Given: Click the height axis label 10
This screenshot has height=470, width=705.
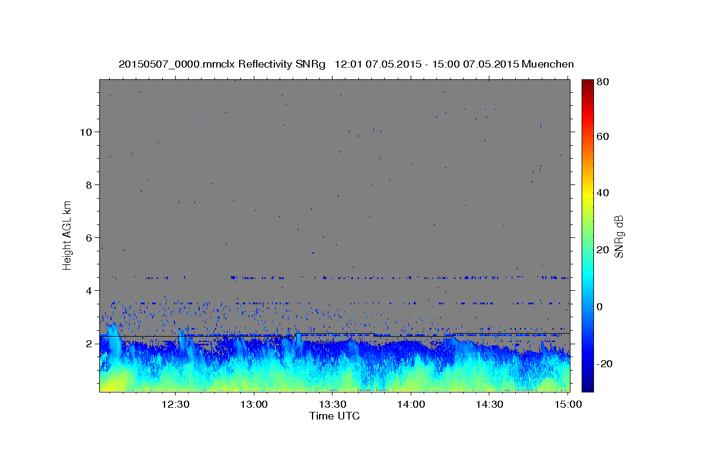Looking at the screenshot, I should pos(86,132).
